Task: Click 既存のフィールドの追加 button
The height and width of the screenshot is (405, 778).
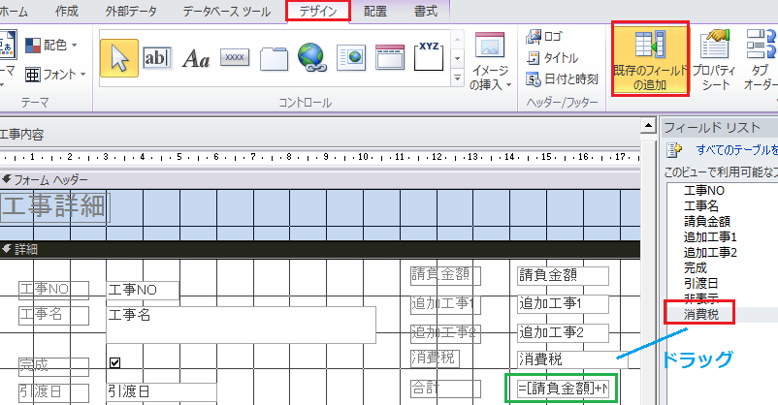Action: click(x=650, y=59)
